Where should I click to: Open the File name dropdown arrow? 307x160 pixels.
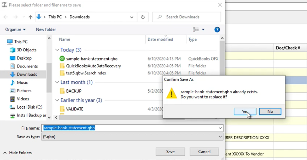[220, 128]
